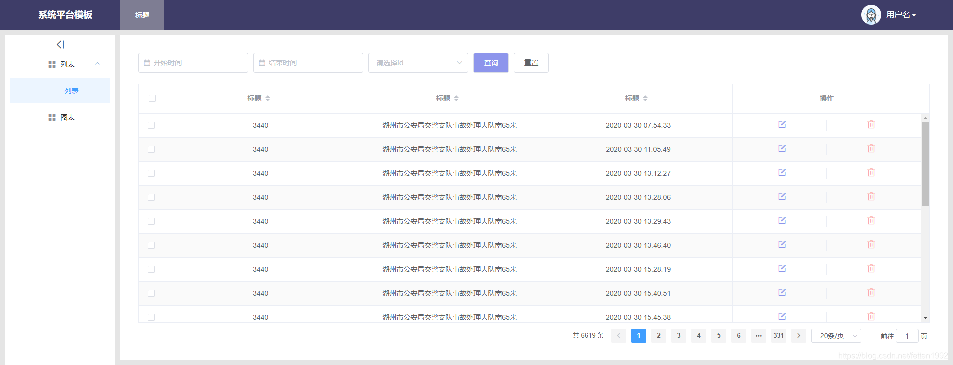Delete the row dated 2020-03-30 13:29:43
Screen dimensions: 953x365
point(871,220)
